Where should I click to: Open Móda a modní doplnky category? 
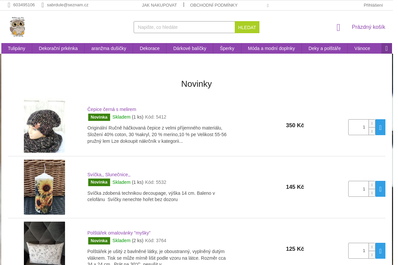(x=271, y=48)
